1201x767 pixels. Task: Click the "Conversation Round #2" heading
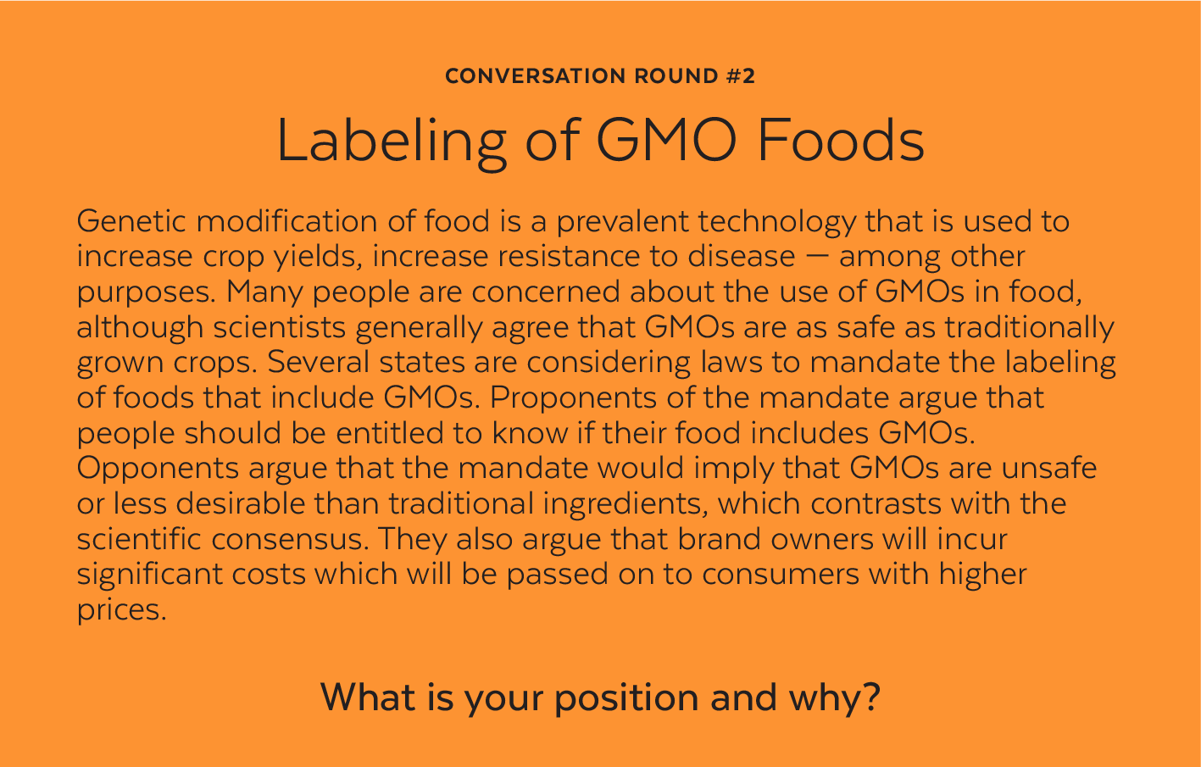click(599, 76)
